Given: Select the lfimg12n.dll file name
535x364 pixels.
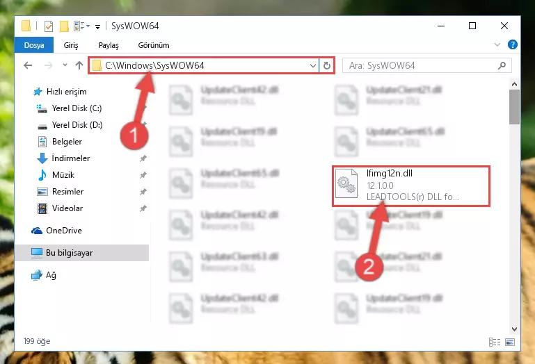Looking at the screenshot, I should (390, 173).
